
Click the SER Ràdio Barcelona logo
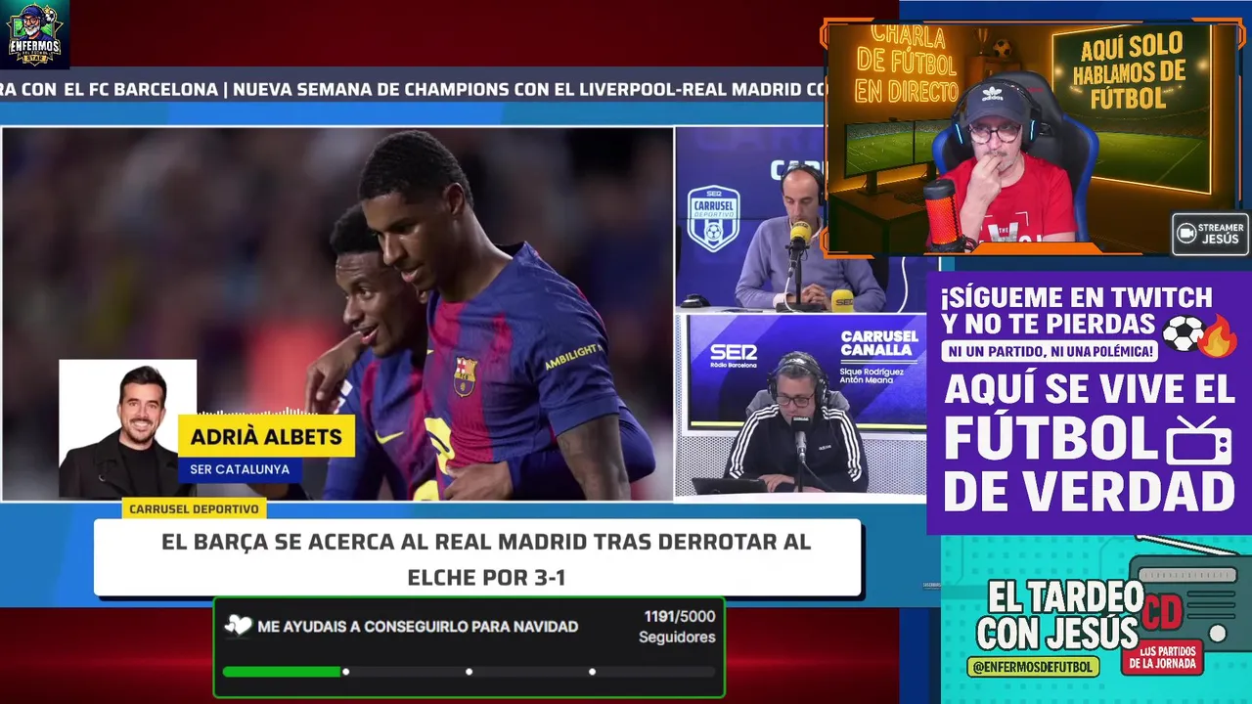tap(733, 356)
